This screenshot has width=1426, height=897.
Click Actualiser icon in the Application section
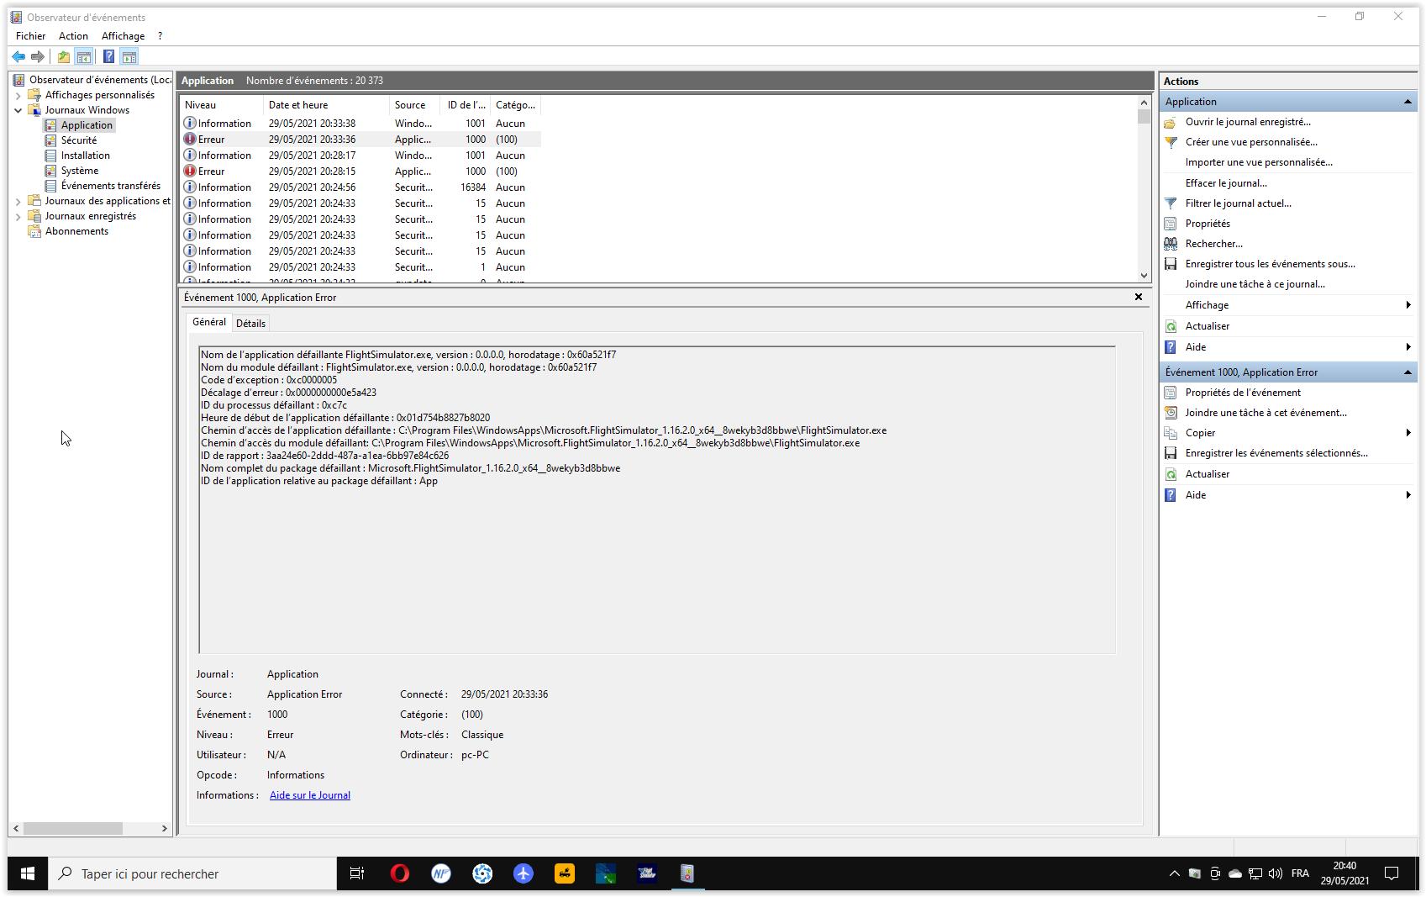pos(1171,326)
